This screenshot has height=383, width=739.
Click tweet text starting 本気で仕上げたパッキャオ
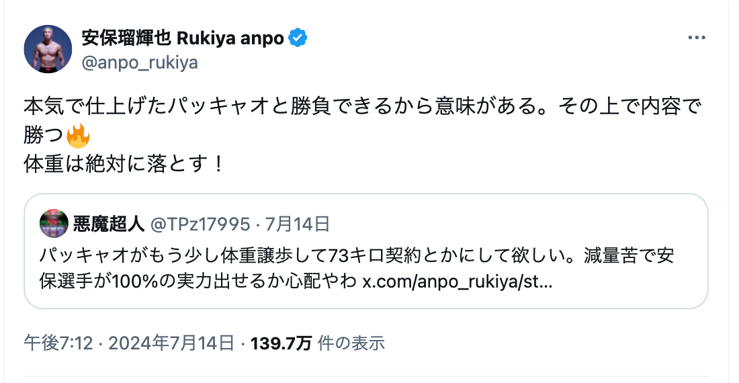pos(363,106)
